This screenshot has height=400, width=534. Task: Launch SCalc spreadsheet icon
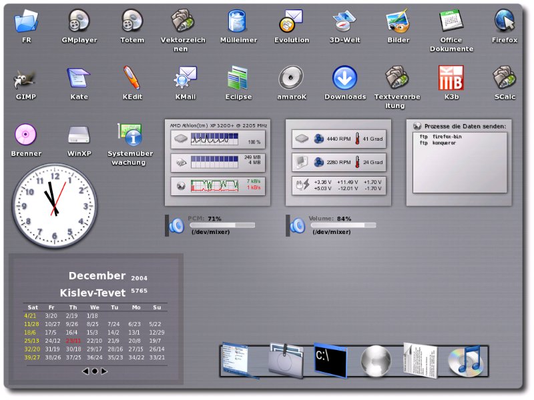[505, 77]
